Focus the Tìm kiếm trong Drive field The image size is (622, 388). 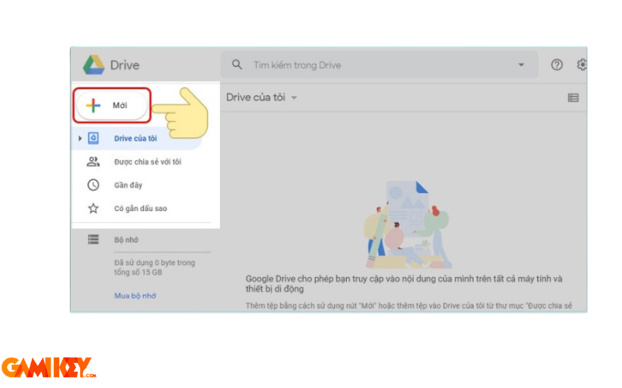379,65
